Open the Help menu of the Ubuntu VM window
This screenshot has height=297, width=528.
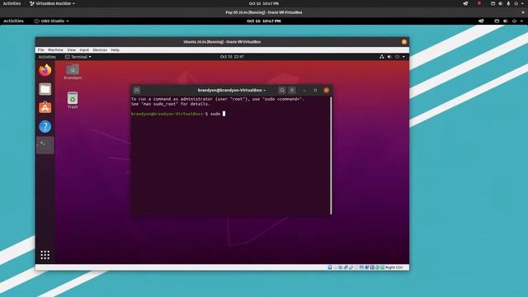[x=115, y=49]
